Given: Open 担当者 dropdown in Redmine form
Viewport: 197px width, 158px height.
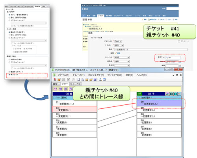Looking at the screenshot, I should (122, 65).
